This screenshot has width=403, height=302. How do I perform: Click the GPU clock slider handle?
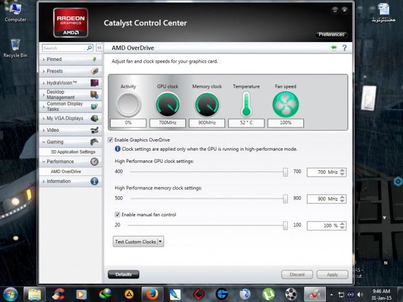coord(286,172)
